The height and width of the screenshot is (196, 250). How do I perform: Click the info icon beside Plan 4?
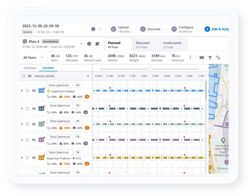pyautogui.click(x=89, y=43)
